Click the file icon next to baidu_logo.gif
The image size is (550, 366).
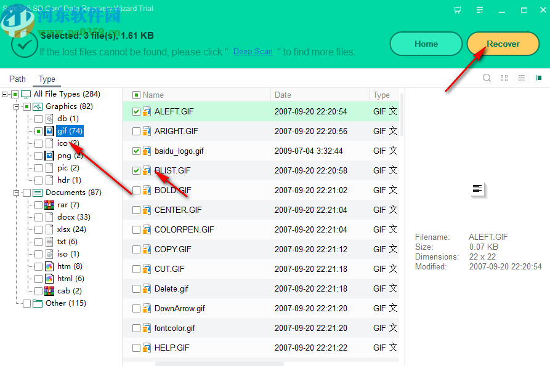(146, 151)
